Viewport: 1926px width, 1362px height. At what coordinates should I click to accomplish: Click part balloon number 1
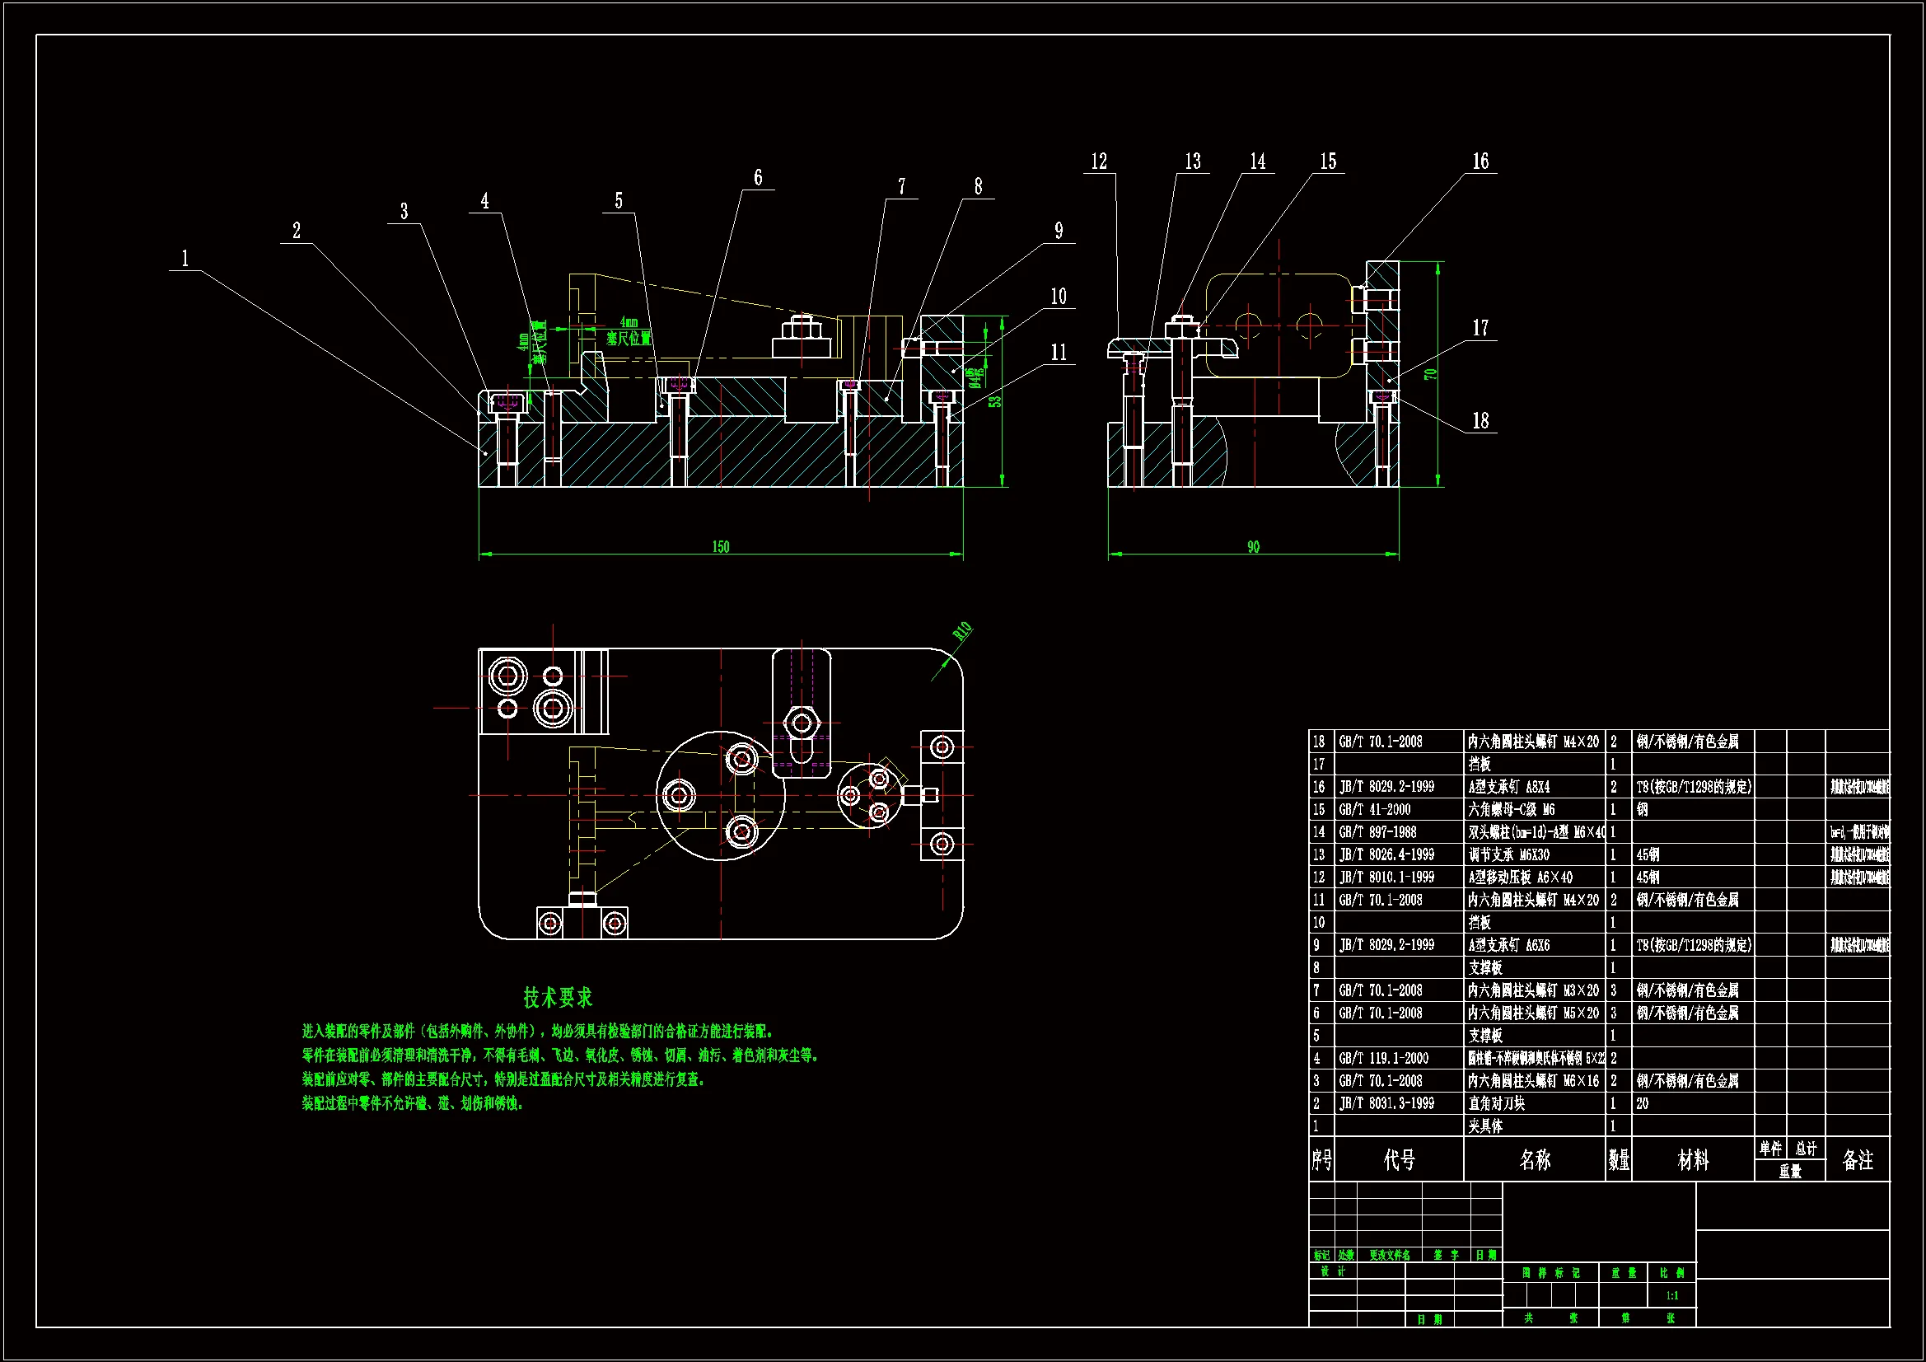tap(185, 258)
